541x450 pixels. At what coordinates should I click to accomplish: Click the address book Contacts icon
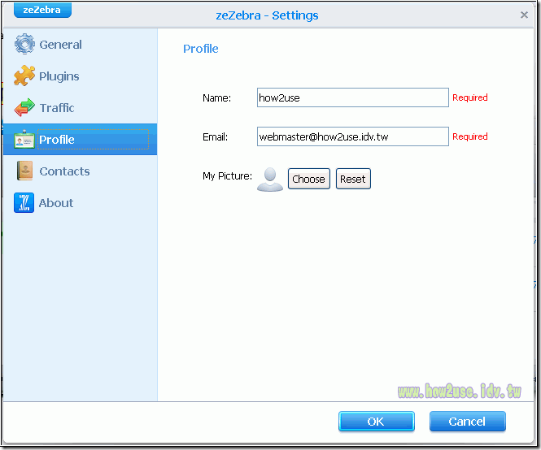click(24, 171)
